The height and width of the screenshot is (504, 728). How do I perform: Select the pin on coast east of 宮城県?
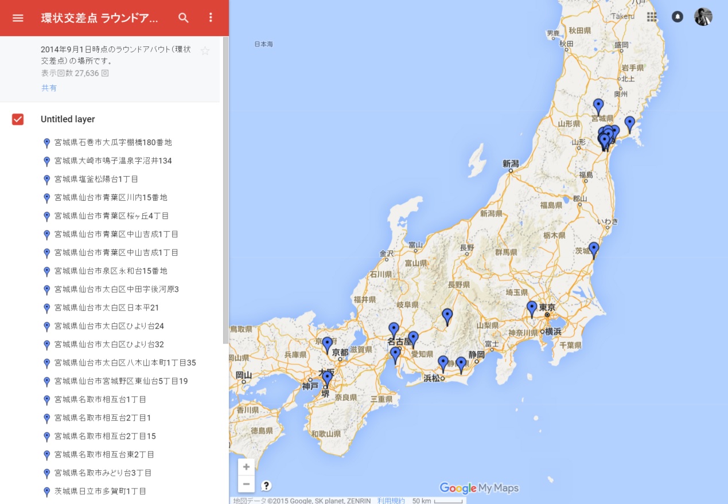630,124
